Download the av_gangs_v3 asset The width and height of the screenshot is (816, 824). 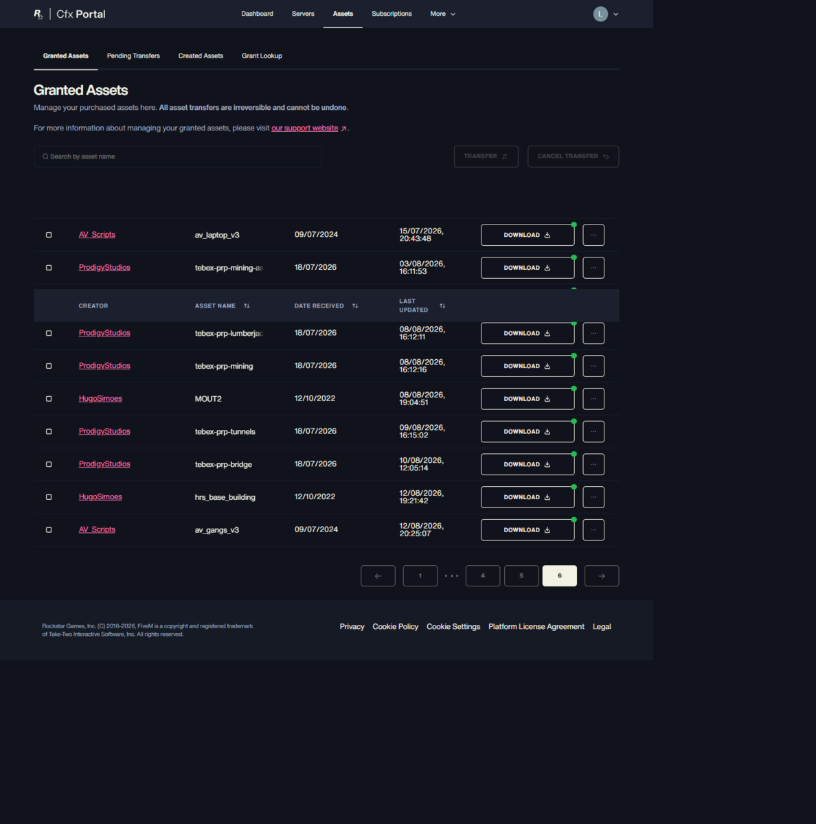click(x=528, y=530)
